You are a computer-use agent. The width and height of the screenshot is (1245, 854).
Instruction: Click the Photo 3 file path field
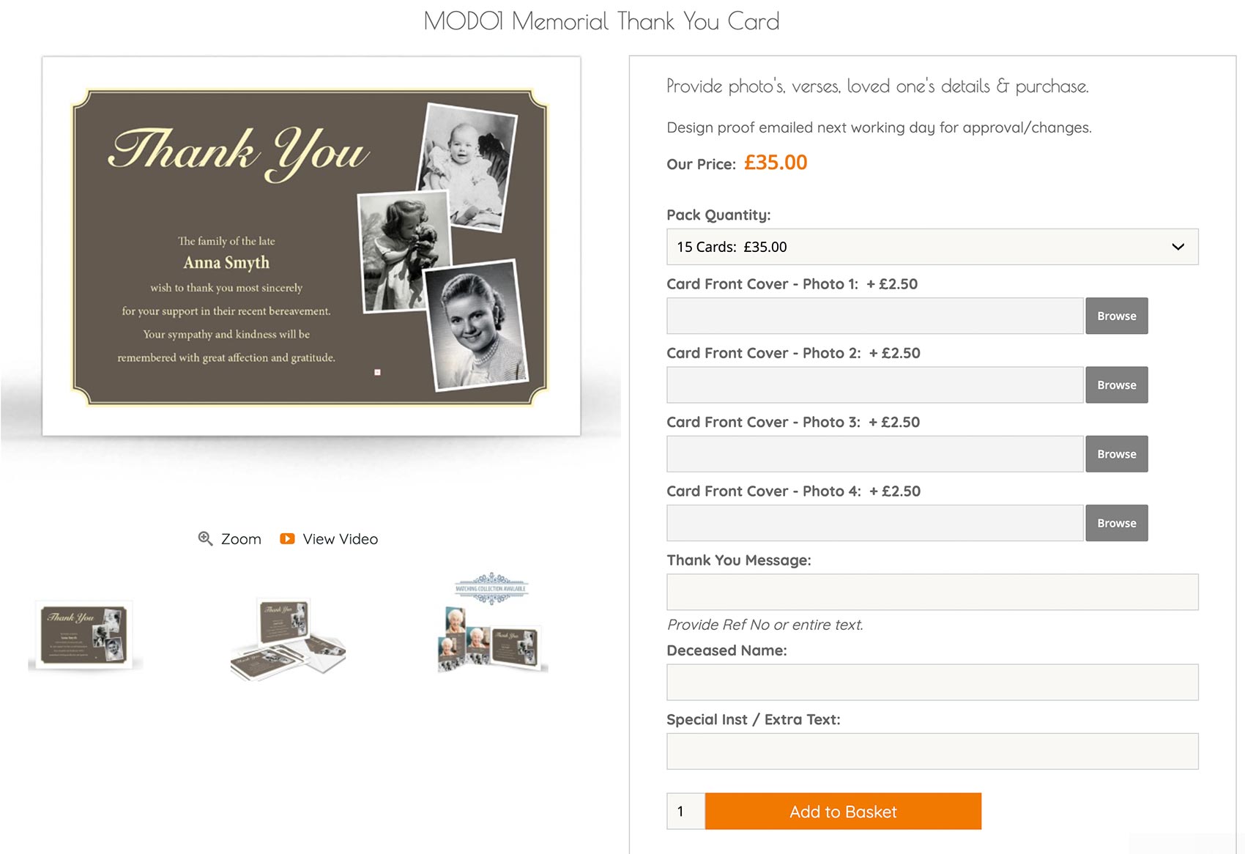click(x=874, y=454)
